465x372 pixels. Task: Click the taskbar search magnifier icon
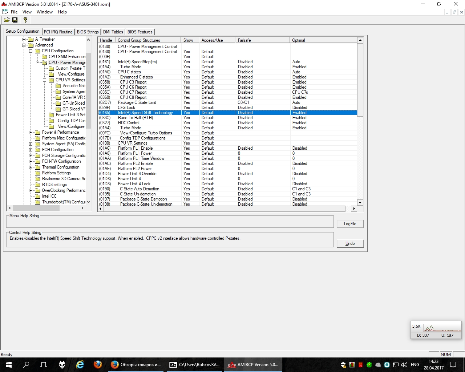[26, 365]
